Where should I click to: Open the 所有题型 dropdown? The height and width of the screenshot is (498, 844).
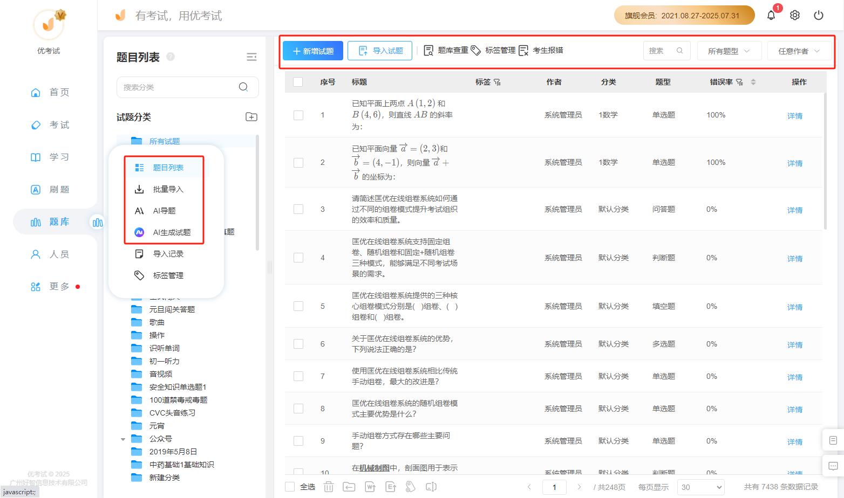tap(729, 51)
